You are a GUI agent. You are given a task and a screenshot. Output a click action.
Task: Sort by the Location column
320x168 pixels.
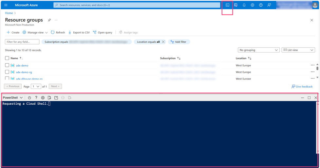(243, 58)
